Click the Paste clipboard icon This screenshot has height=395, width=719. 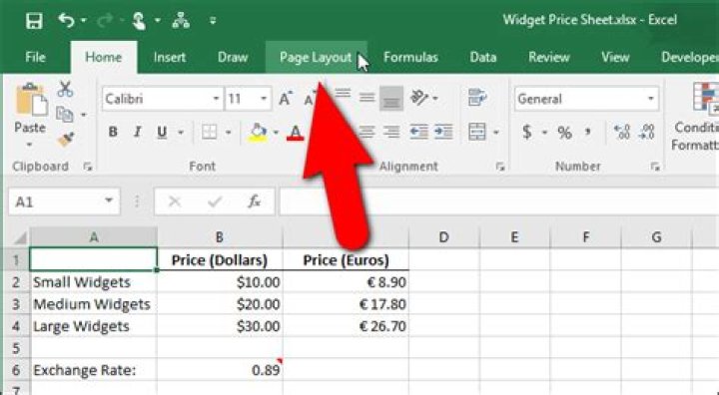point(31,100)
